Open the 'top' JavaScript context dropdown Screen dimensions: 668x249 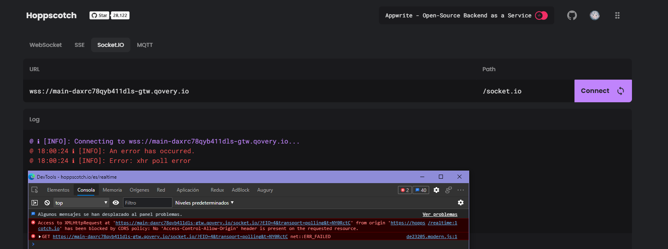[x=82, y=203]
